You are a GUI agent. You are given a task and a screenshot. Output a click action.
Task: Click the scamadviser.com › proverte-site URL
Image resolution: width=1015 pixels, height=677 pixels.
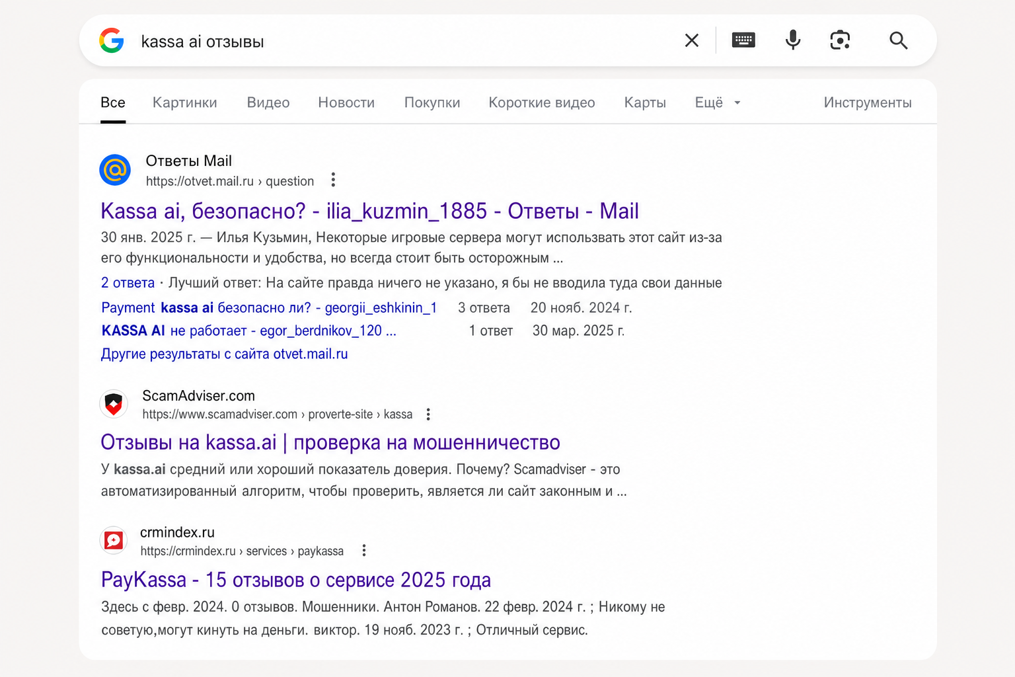point(278,415)
